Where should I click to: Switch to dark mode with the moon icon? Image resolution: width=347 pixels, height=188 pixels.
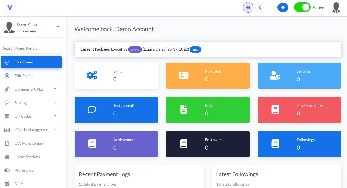coord(261,7)
